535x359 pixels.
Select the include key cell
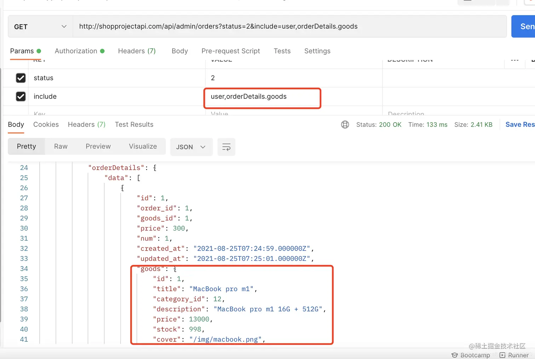pos(117,96)
